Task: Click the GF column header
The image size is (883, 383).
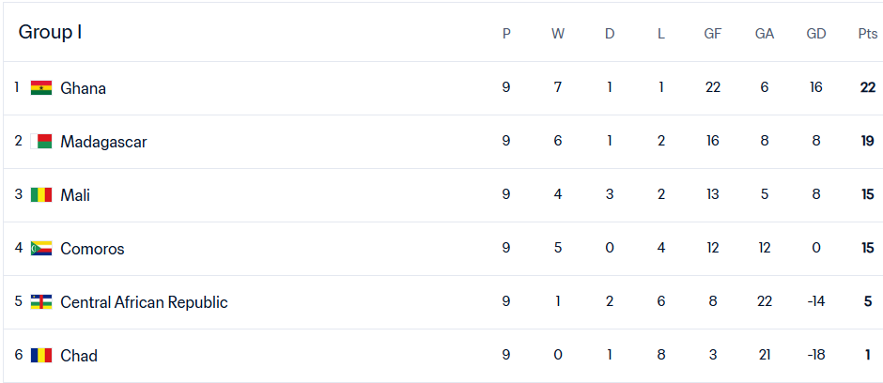Action: (713, 34)
